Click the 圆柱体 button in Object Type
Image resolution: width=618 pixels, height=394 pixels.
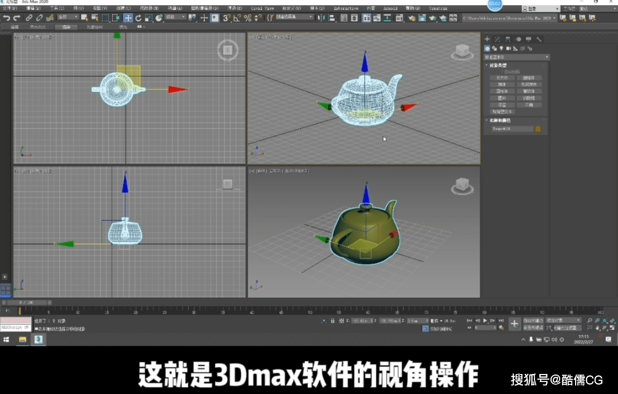pyautogui.click(x=502, y=91)
